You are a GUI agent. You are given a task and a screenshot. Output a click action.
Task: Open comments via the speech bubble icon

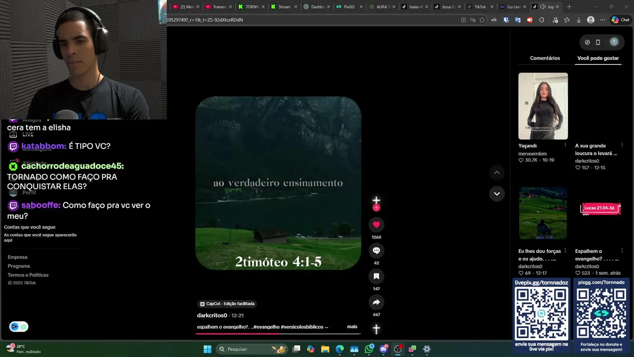pyautogui.click(x=376, y=250)
